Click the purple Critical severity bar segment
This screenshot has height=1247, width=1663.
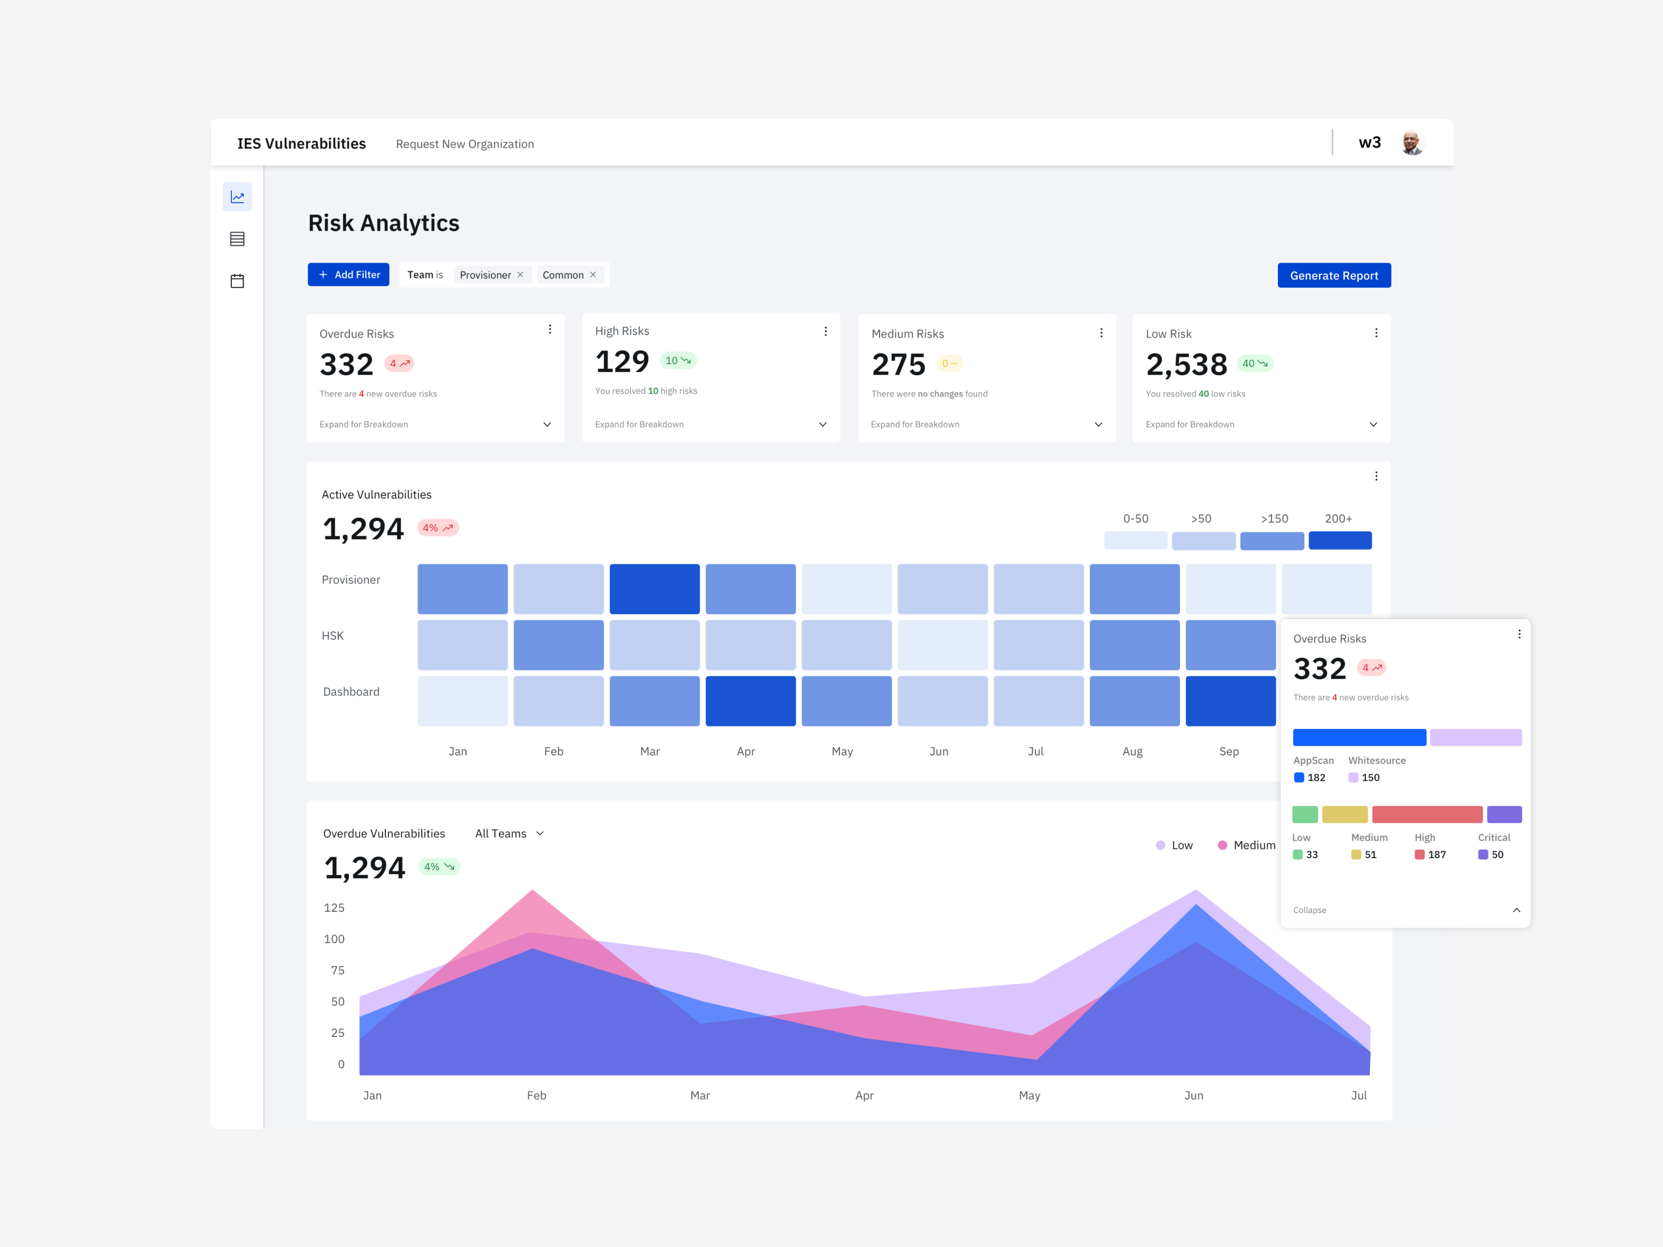[1504, 814]
